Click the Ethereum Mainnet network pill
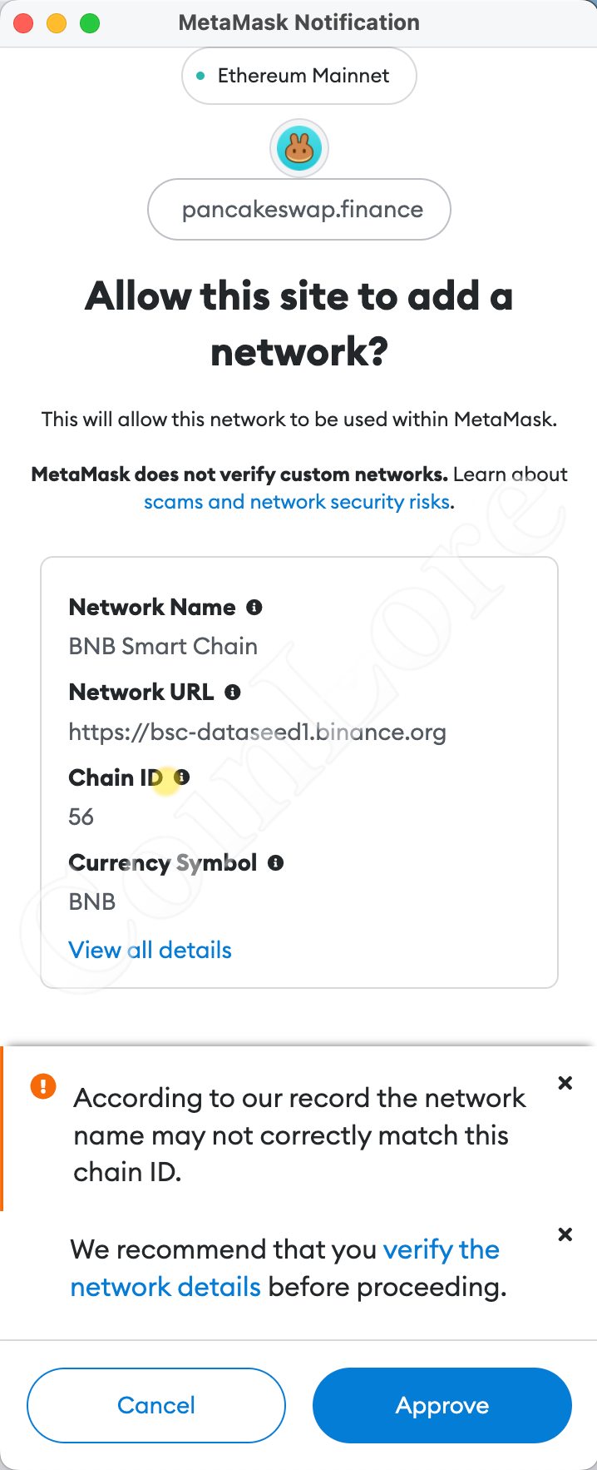Viewport: 597px width, 1470px height. tap(299, 76)
